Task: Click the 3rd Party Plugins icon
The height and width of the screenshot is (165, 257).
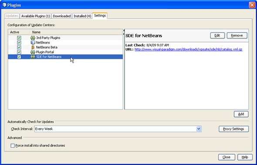Action: point(33,38)
